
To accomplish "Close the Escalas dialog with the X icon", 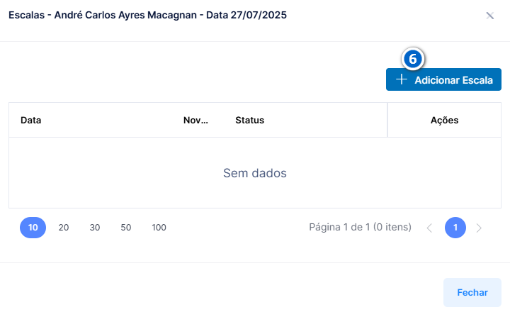I will [x=490, y=16].
